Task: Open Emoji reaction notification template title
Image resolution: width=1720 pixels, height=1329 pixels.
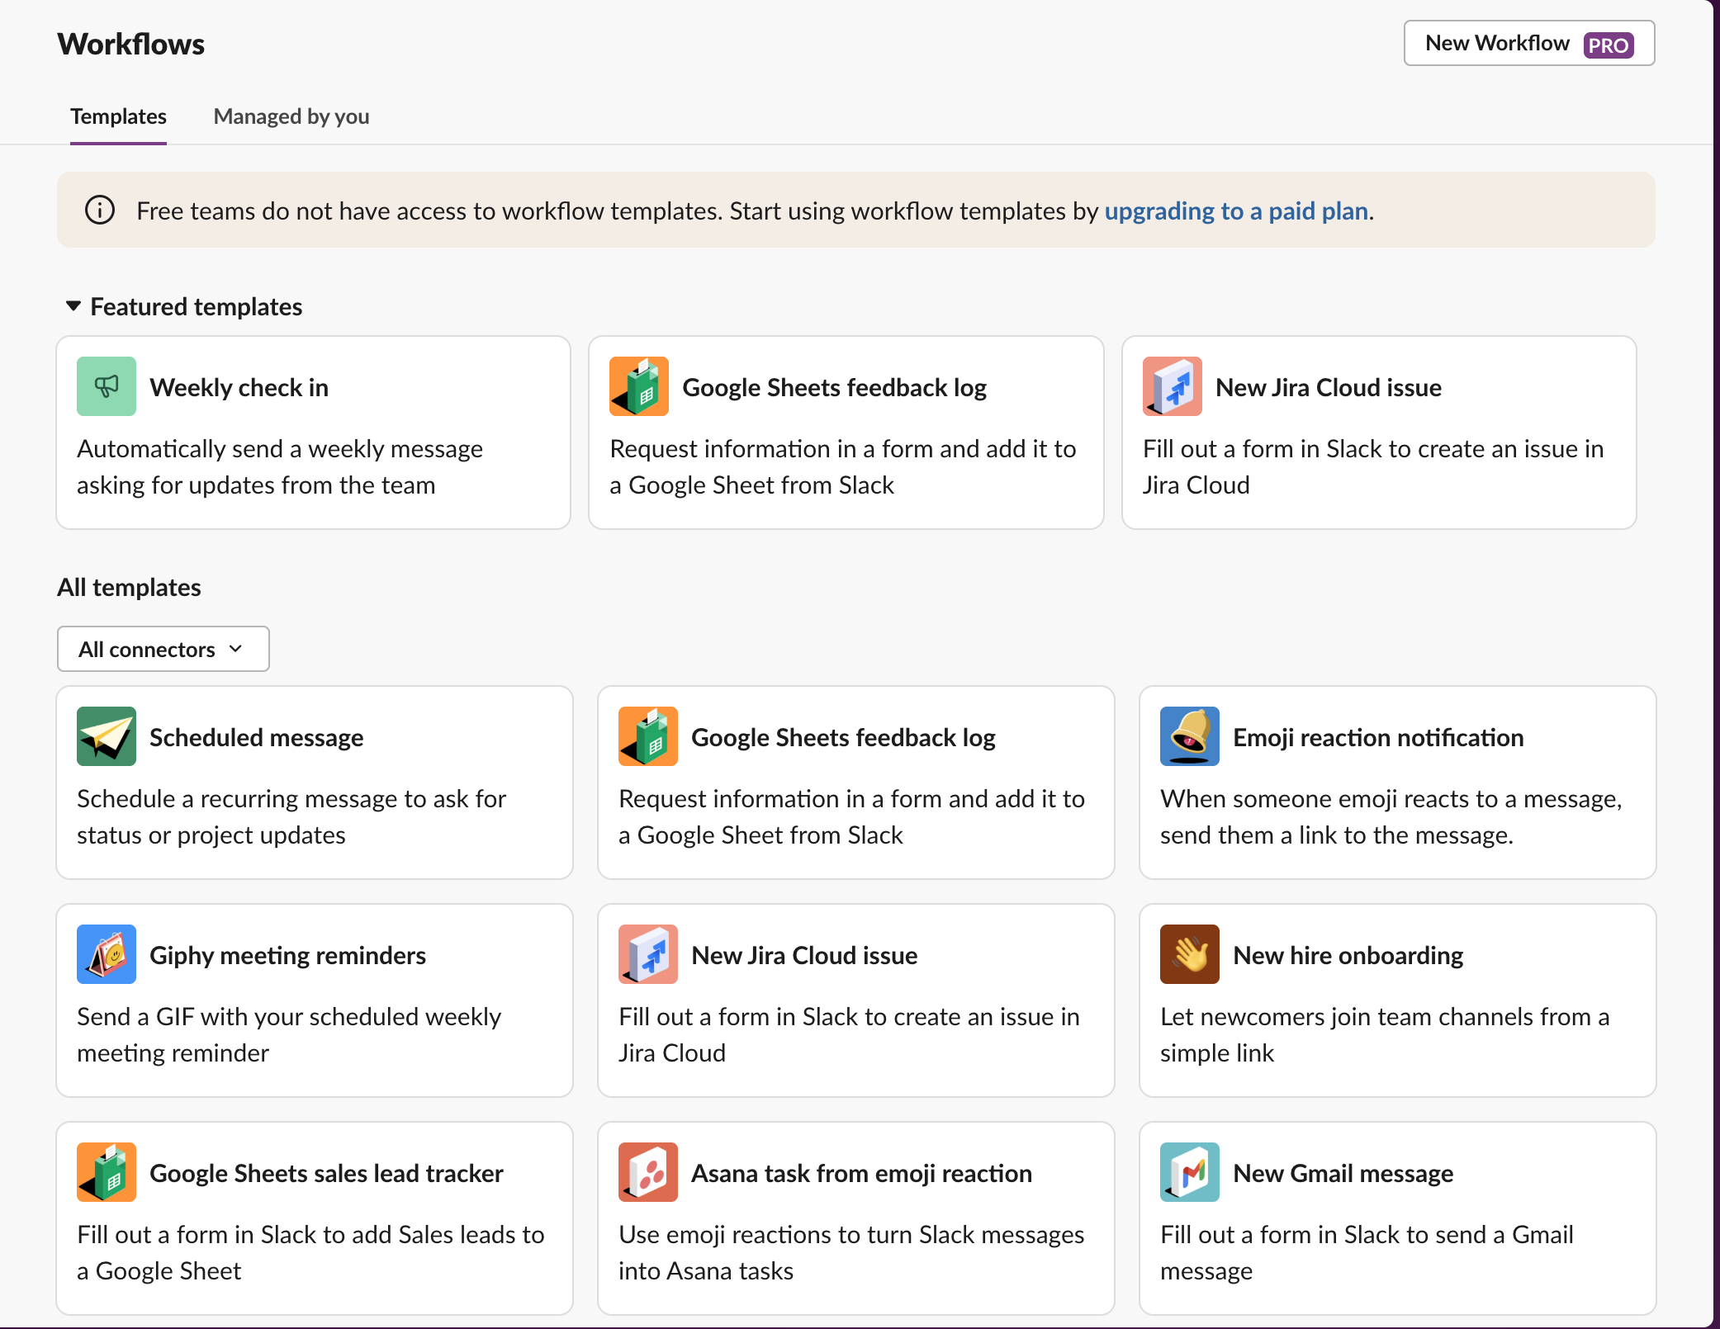Action: click(x=1378, y=737)
